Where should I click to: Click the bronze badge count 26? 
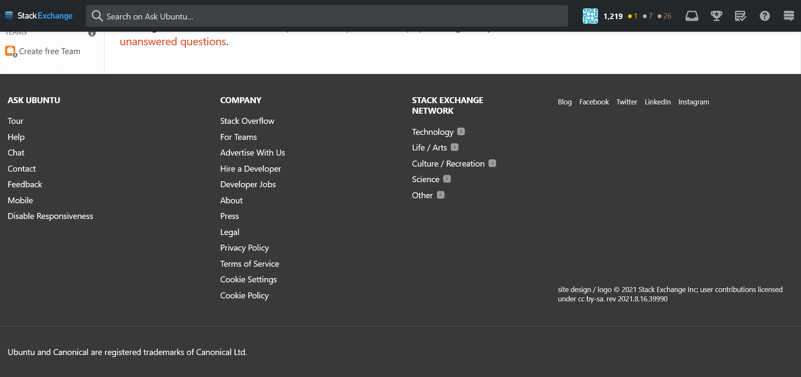[664, 16]
